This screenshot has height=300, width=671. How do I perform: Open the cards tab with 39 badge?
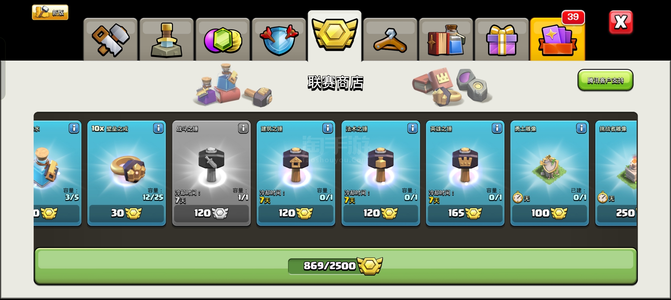point(558,39)
